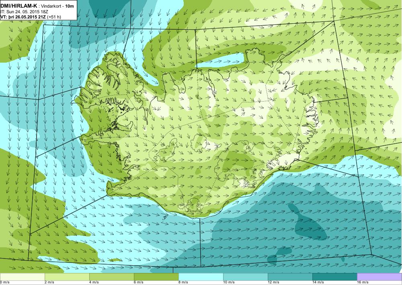Click the 2–4 m/s legend color swatch

click(x=67, y=277)
